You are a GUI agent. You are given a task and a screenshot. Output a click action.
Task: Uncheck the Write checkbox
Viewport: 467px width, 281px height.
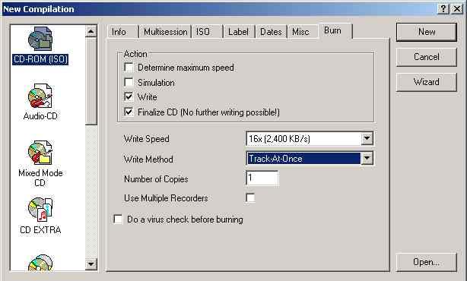129,96
